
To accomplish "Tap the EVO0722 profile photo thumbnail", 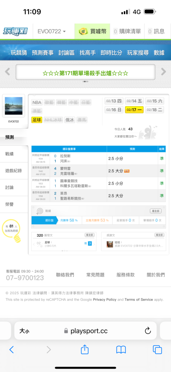I will (14, 106).
